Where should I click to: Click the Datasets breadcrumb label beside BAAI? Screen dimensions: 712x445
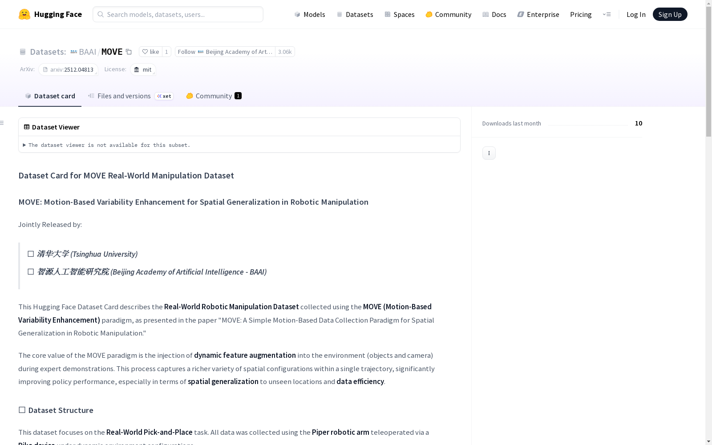point(48,52)
